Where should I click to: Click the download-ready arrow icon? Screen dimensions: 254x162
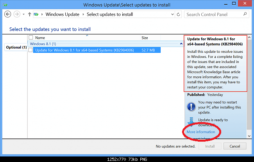tap(191, 121)
